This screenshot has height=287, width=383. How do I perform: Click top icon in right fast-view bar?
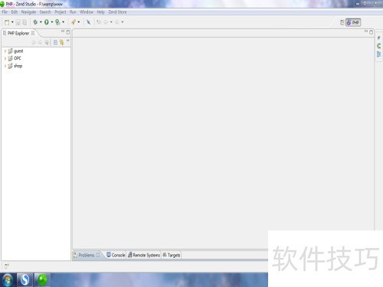[378, 38]
